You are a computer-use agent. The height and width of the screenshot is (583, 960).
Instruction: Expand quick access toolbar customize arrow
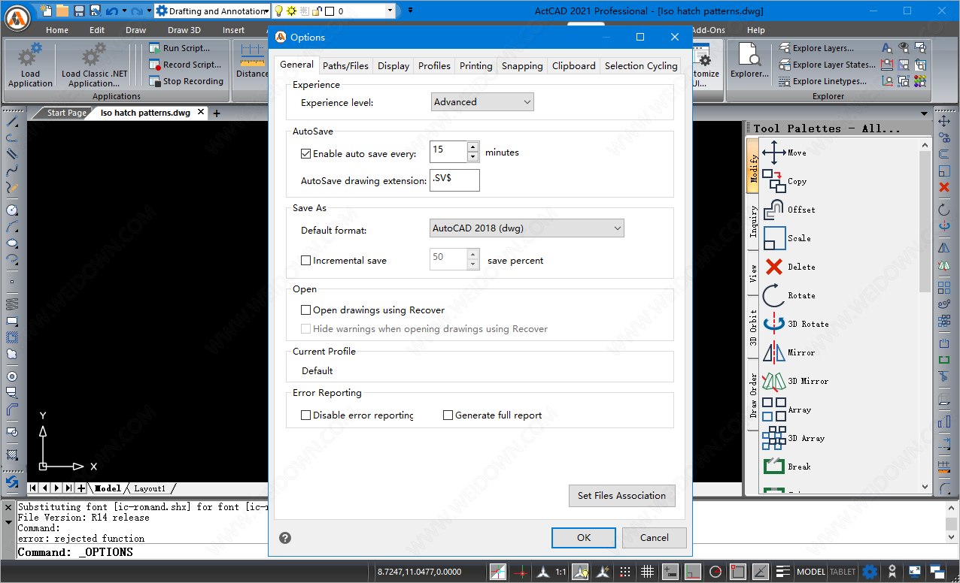(410, 11)
